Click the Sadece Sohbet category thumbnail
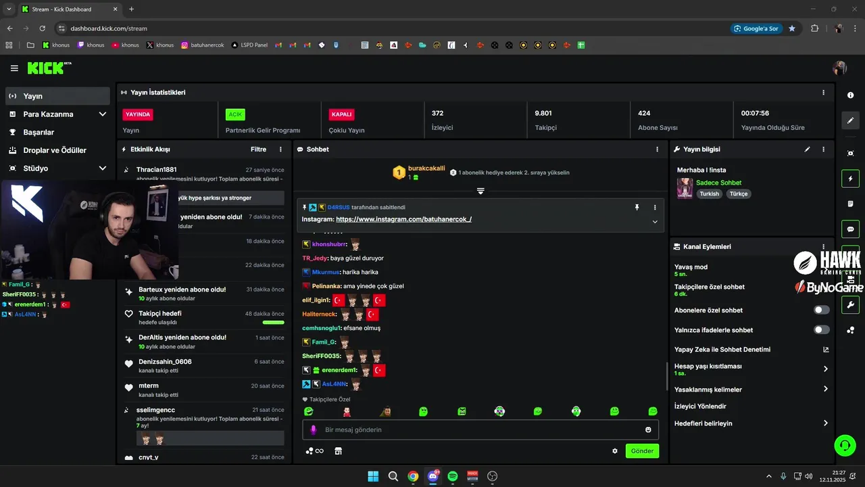The height and width of the screenshot is (487, 865). click(685, 188)
